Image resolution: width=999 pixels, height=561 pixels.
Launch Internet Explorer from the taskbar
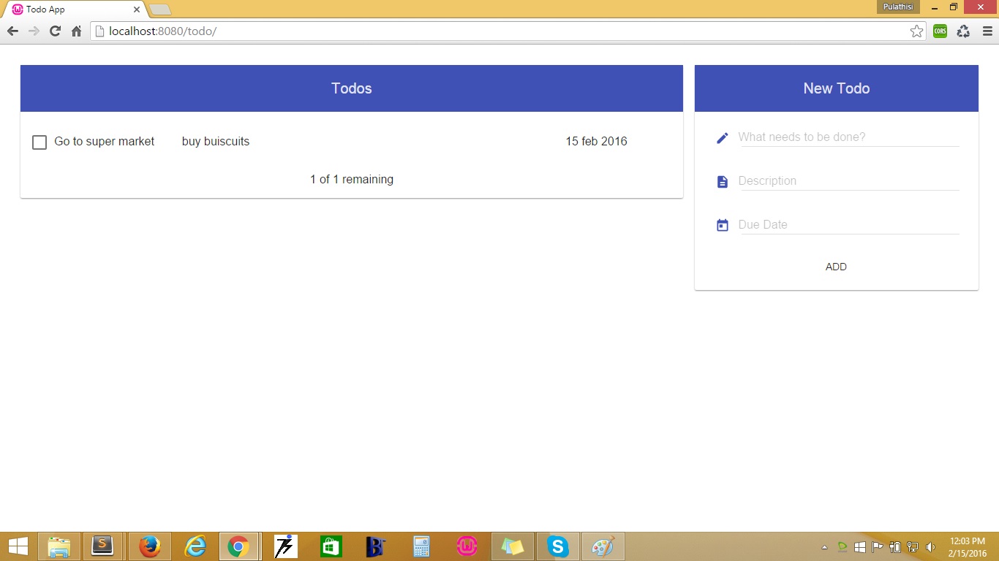point(195,546)
